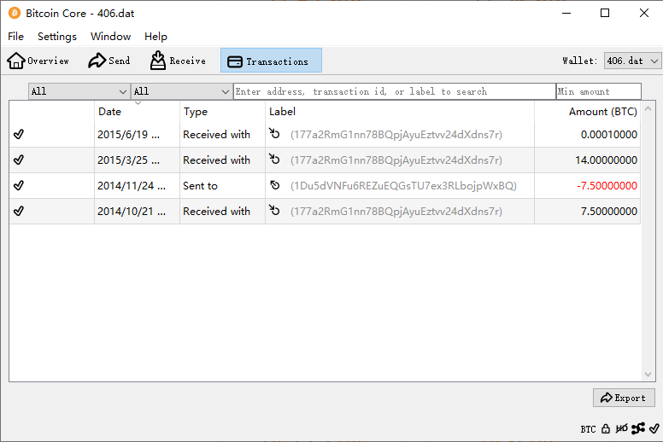
Task: Open the Wallet selector 406.dat dropdown
Action: pos(632,61)
